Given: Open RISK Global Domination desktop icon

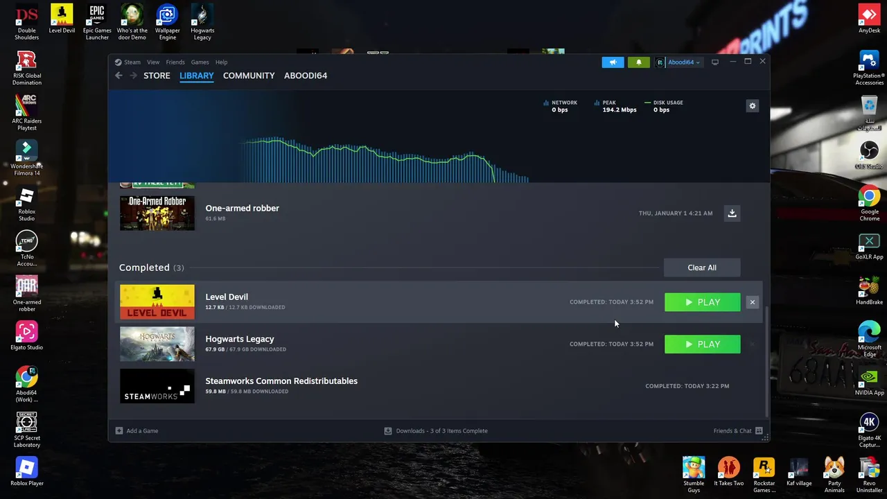Looking at the screenshot, I should click(27, 67).
